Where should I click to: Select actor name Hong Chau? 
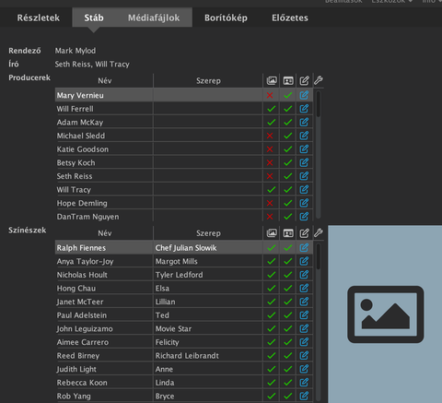tap(76, 289)
